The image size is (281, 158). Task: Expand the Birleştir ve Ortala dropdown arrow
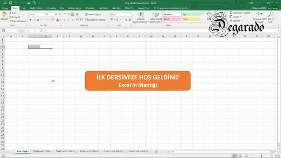click(107, 20)
